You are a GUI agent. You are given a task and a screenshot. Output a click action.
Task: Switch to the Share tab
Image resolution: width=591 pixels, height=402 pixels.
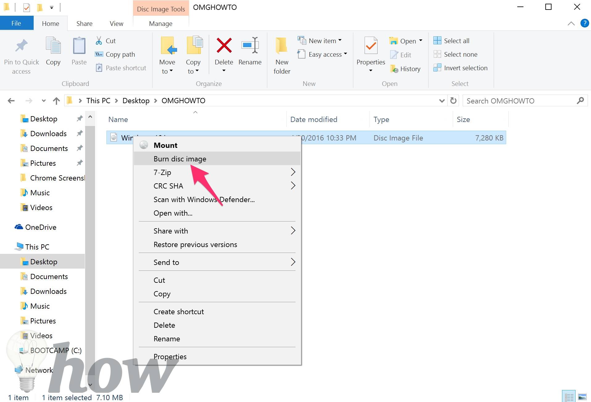pos(84,23)
